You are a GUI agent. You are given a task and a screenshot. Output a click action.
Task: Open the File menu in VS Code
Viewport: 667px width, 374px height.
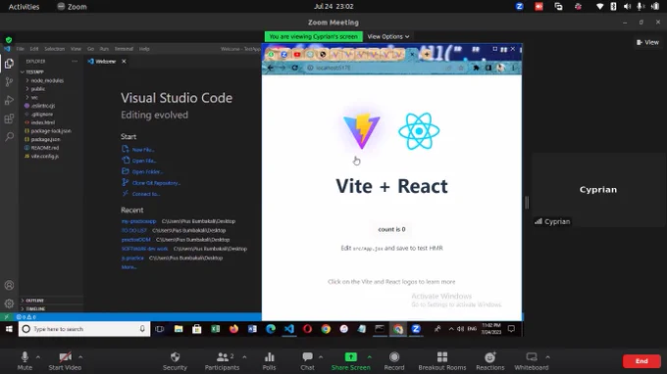coord(20,49)
